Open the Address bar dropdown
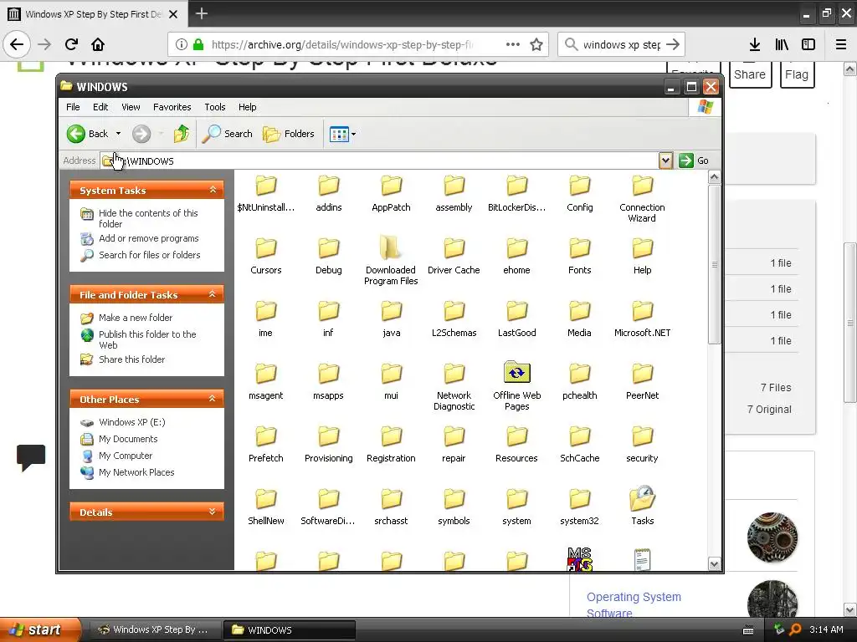The width and height of the screenshot is (857, 642). pos(665,160)
